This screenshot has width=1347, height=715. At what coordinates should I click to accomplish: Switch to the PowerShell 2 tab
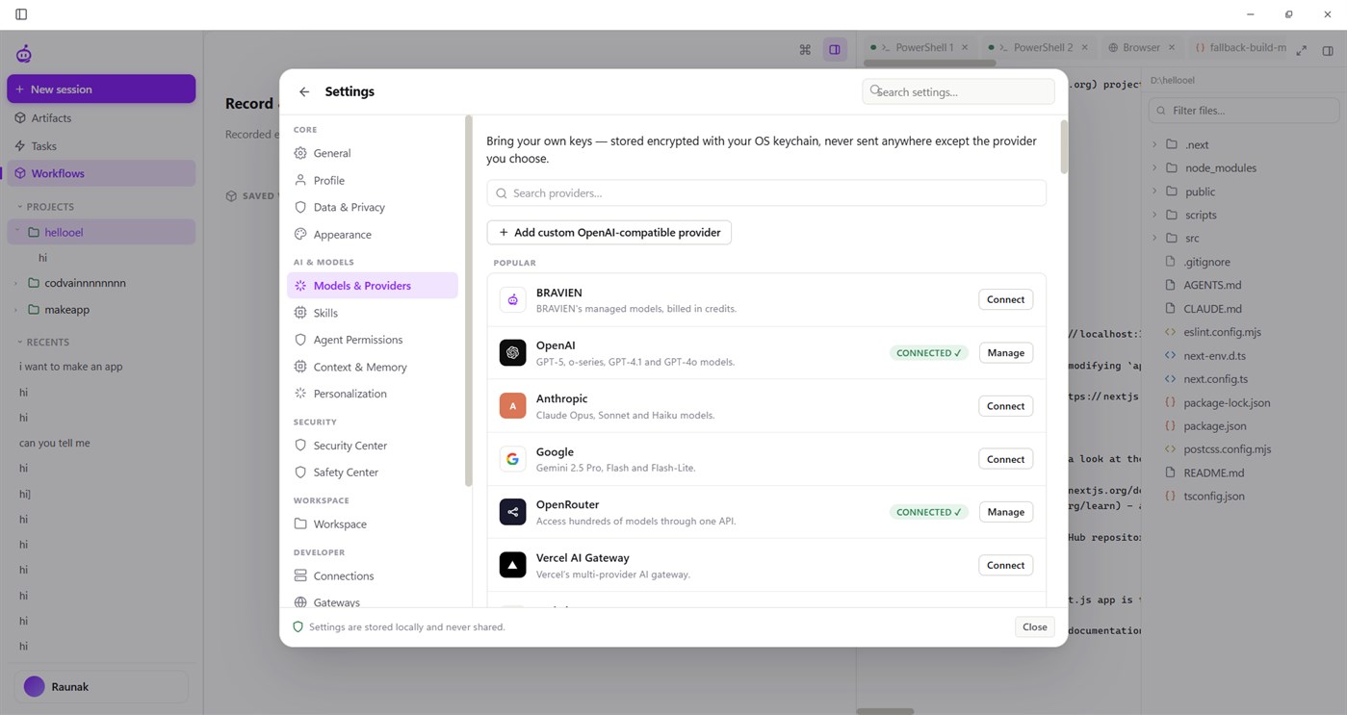[1038, 47]
